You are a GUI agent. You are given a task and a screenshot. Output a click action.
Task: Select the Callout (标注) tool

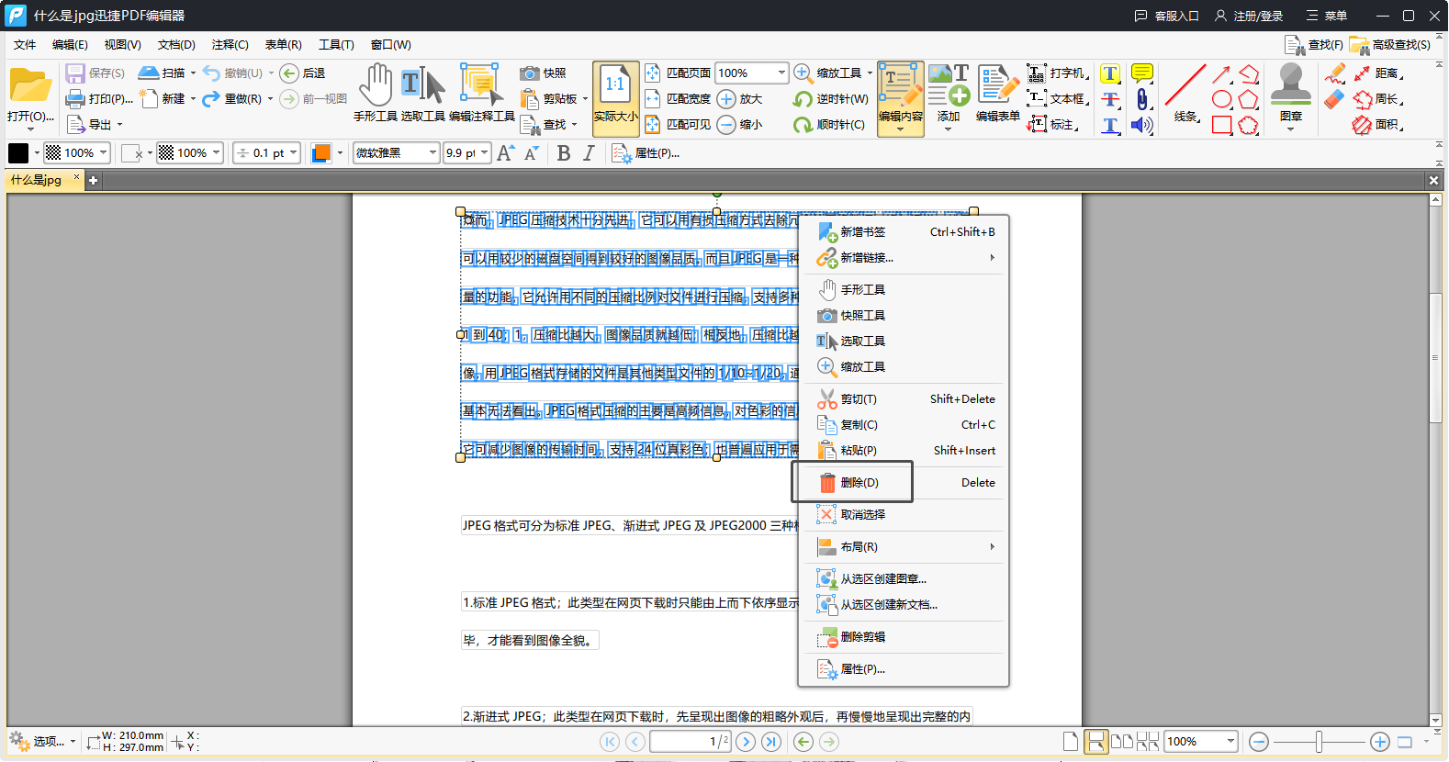(x=1052, y=124)
